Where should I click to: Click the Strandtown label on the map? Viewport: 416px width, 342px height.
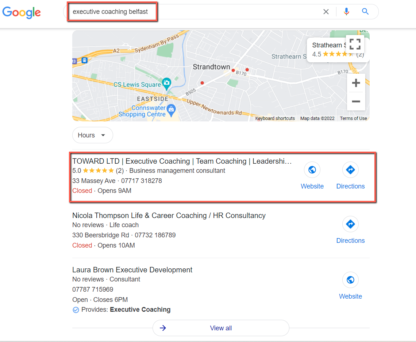pyautogui.click(x=211, y=67)
